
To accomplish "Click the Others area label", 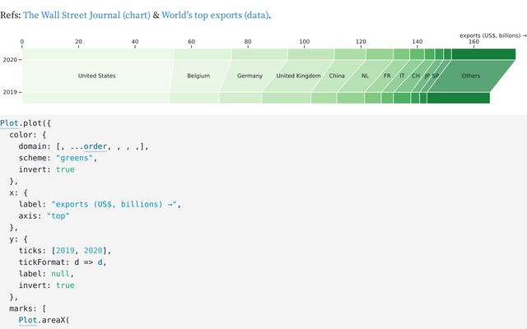I will [471, 76].
